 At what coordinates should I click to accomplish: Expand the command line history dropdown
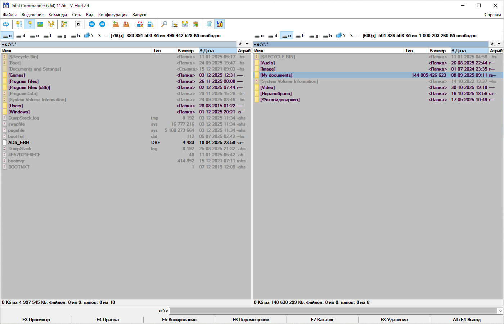[500, 311]
